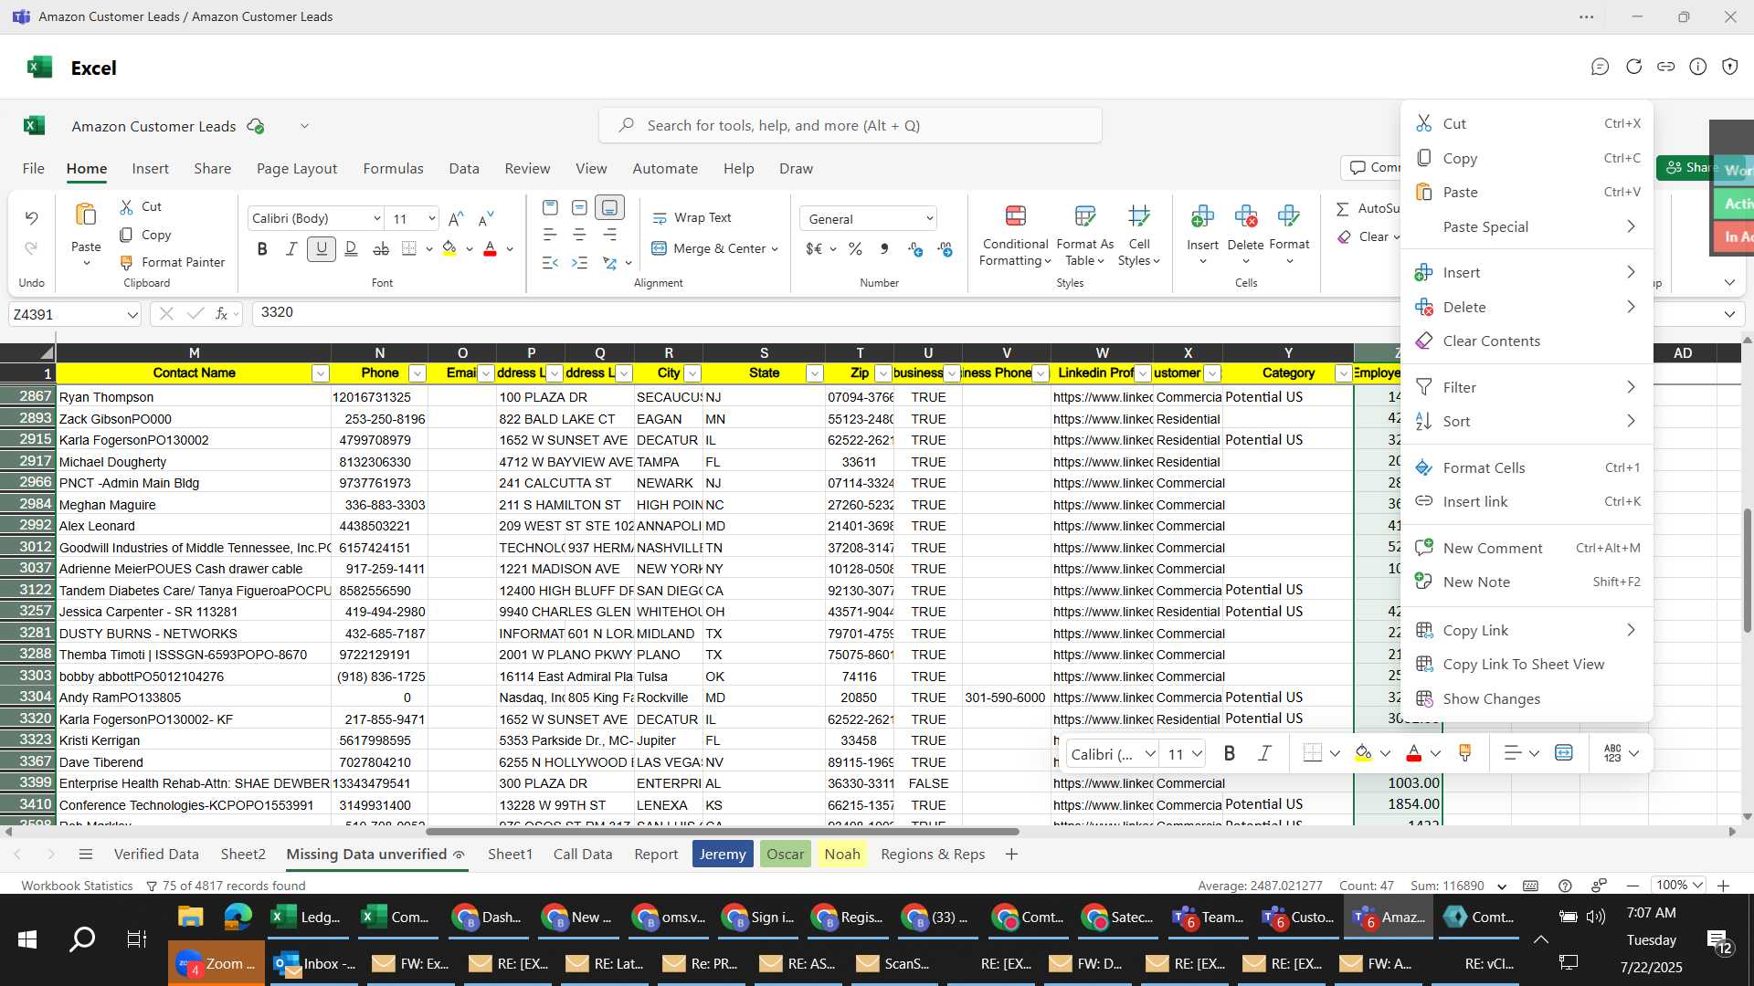1754x986 pixels.
Task: Click the All Sheets list icon
Action: point(86,855)
